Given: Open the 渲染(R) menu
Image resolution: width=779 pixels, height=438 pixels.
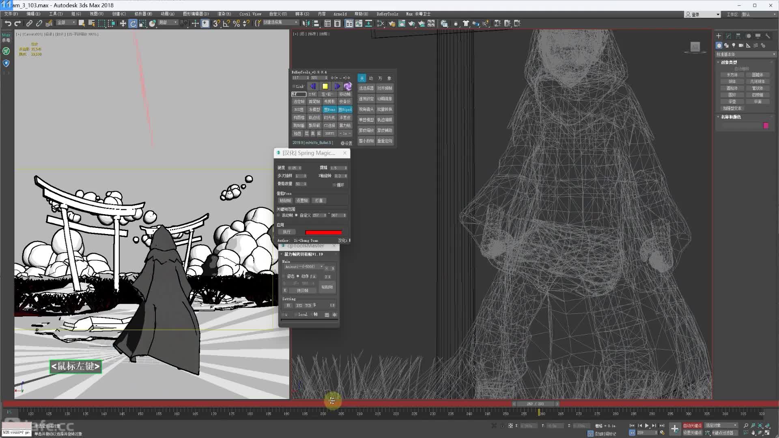Looking at the screenshot, I should pos(224,14).
